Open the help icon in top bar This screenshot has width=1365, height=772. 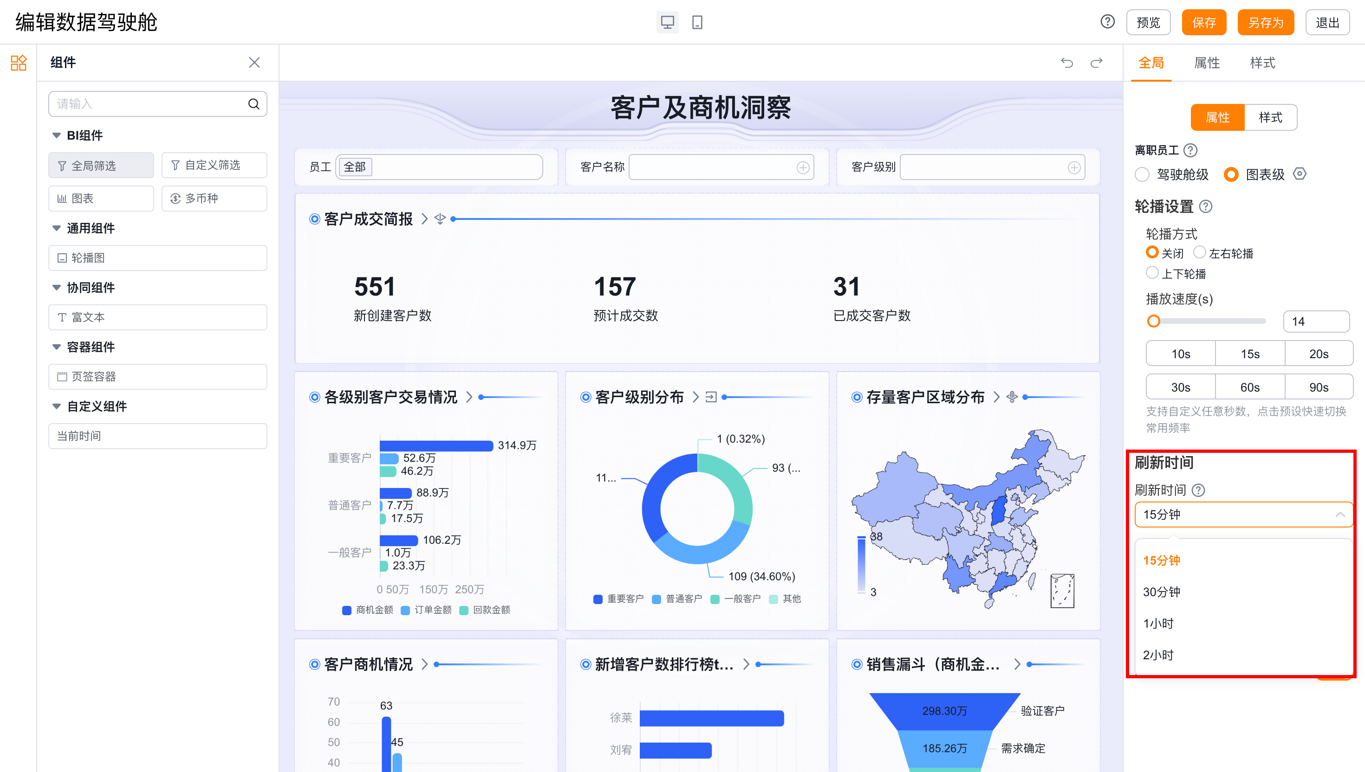[x=1107, y=22]
